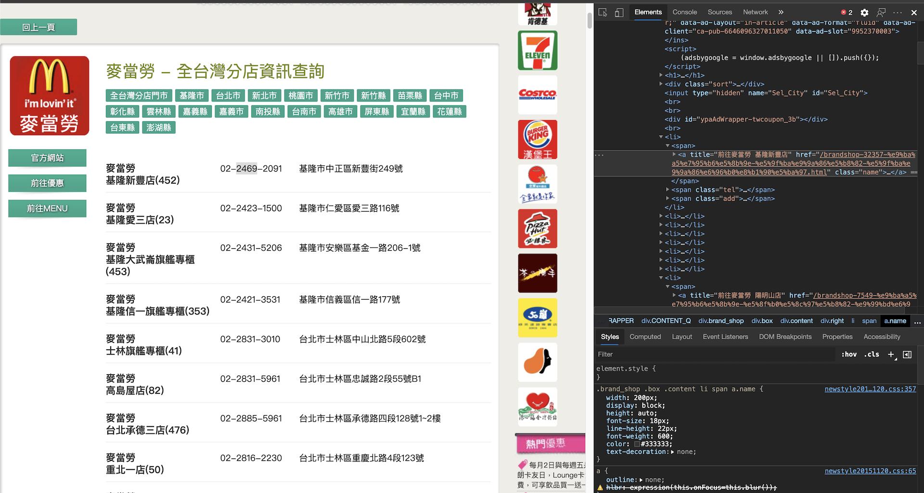
Task: Open the Costco Wholesale brand icon
Action: [x=538, y=95]
